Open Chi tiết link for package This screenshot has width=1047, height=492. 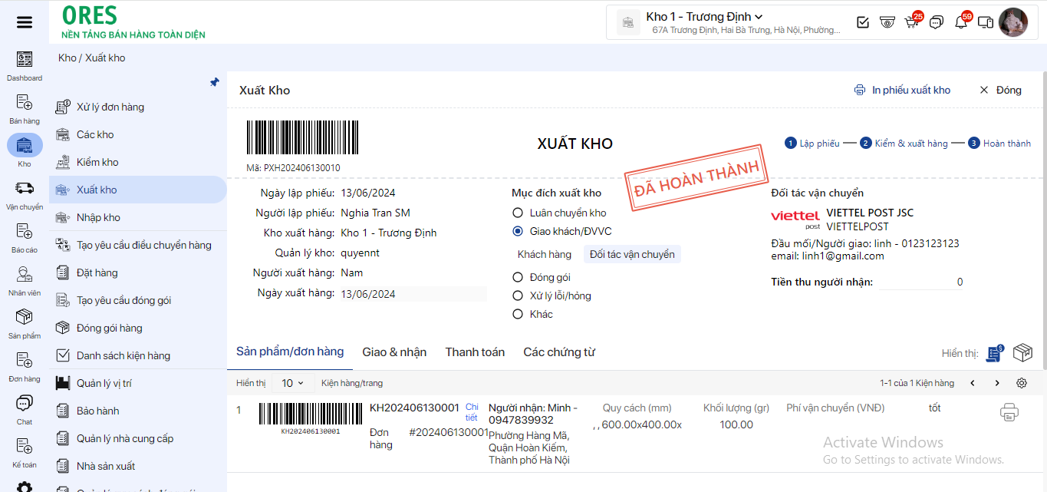(x=472, y=412)
